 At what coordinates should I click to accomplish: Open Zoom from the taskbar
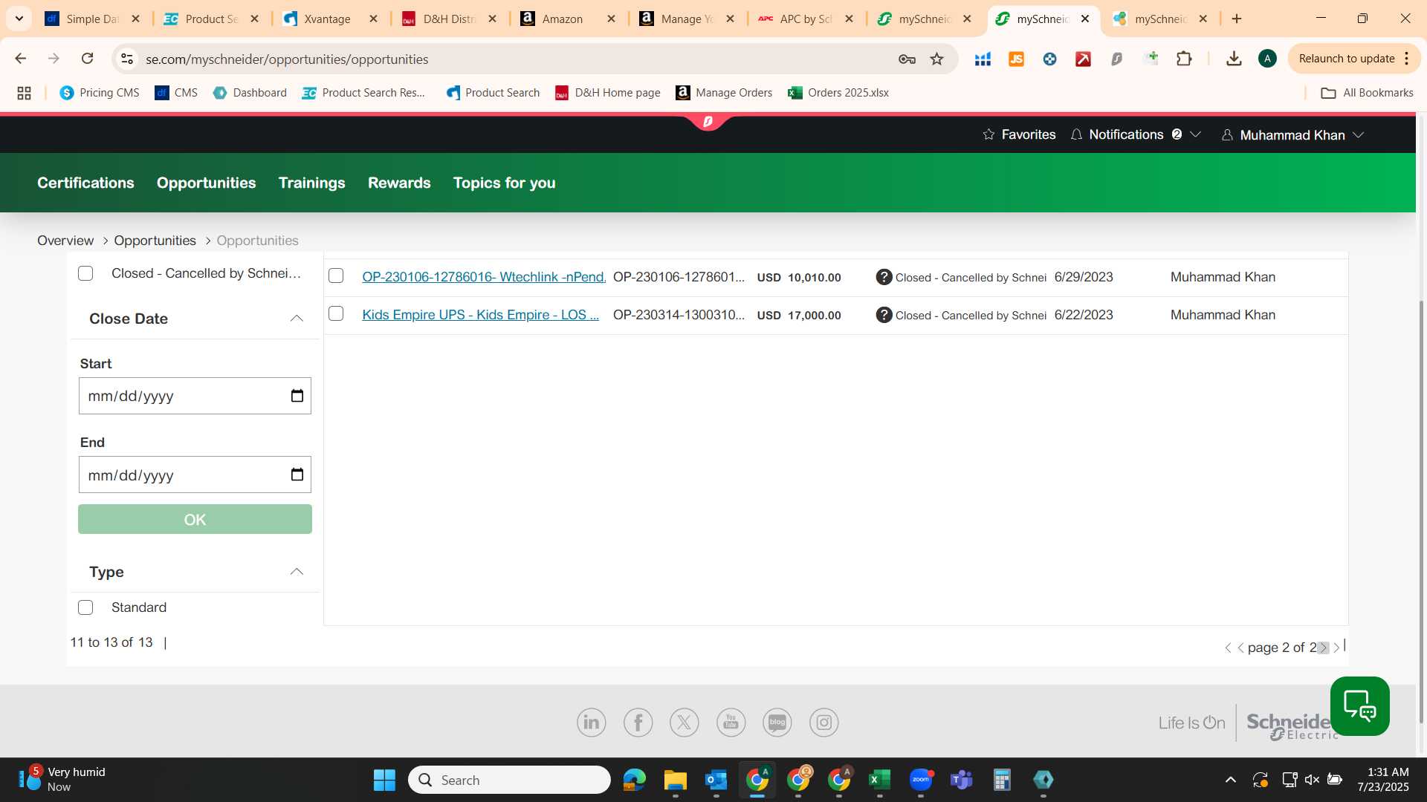921,780
